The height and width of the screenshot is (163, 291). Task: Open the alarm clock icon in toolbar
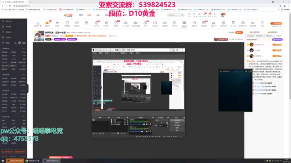pyautogui.click(x=67, y=23)
